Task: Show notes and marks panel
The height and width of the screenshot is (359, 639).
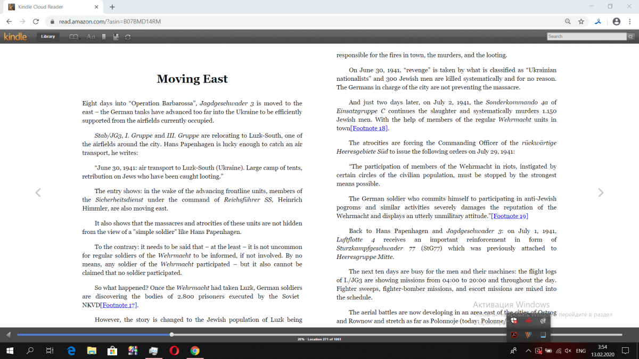Action: pos(116,37)
